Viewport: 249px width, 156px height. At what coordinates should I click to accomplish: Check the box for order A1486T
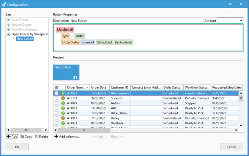coord(56,108)
